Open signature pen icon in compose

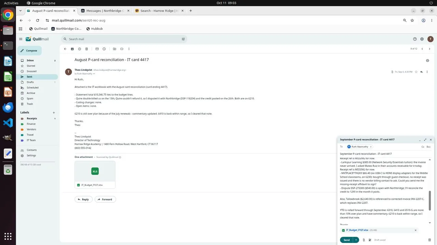pos(370,240)
